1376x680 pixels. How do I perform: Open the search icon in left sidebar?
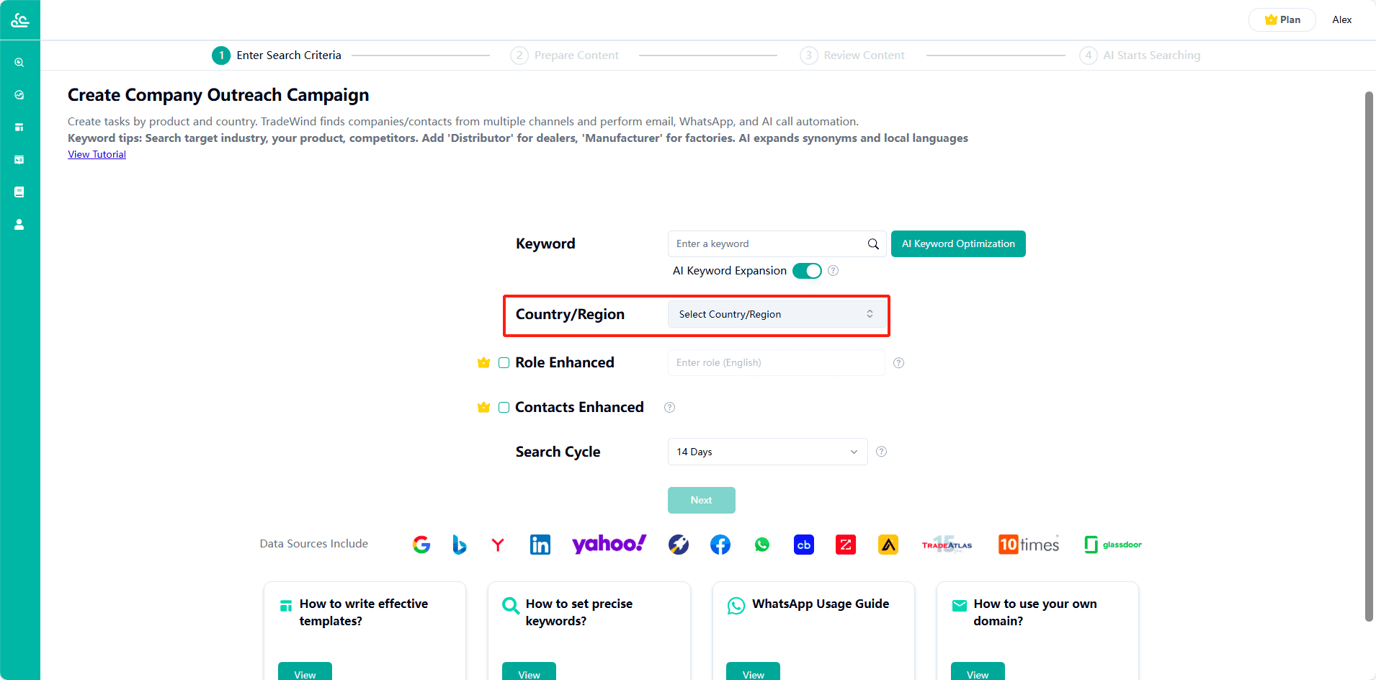point(19,63)
